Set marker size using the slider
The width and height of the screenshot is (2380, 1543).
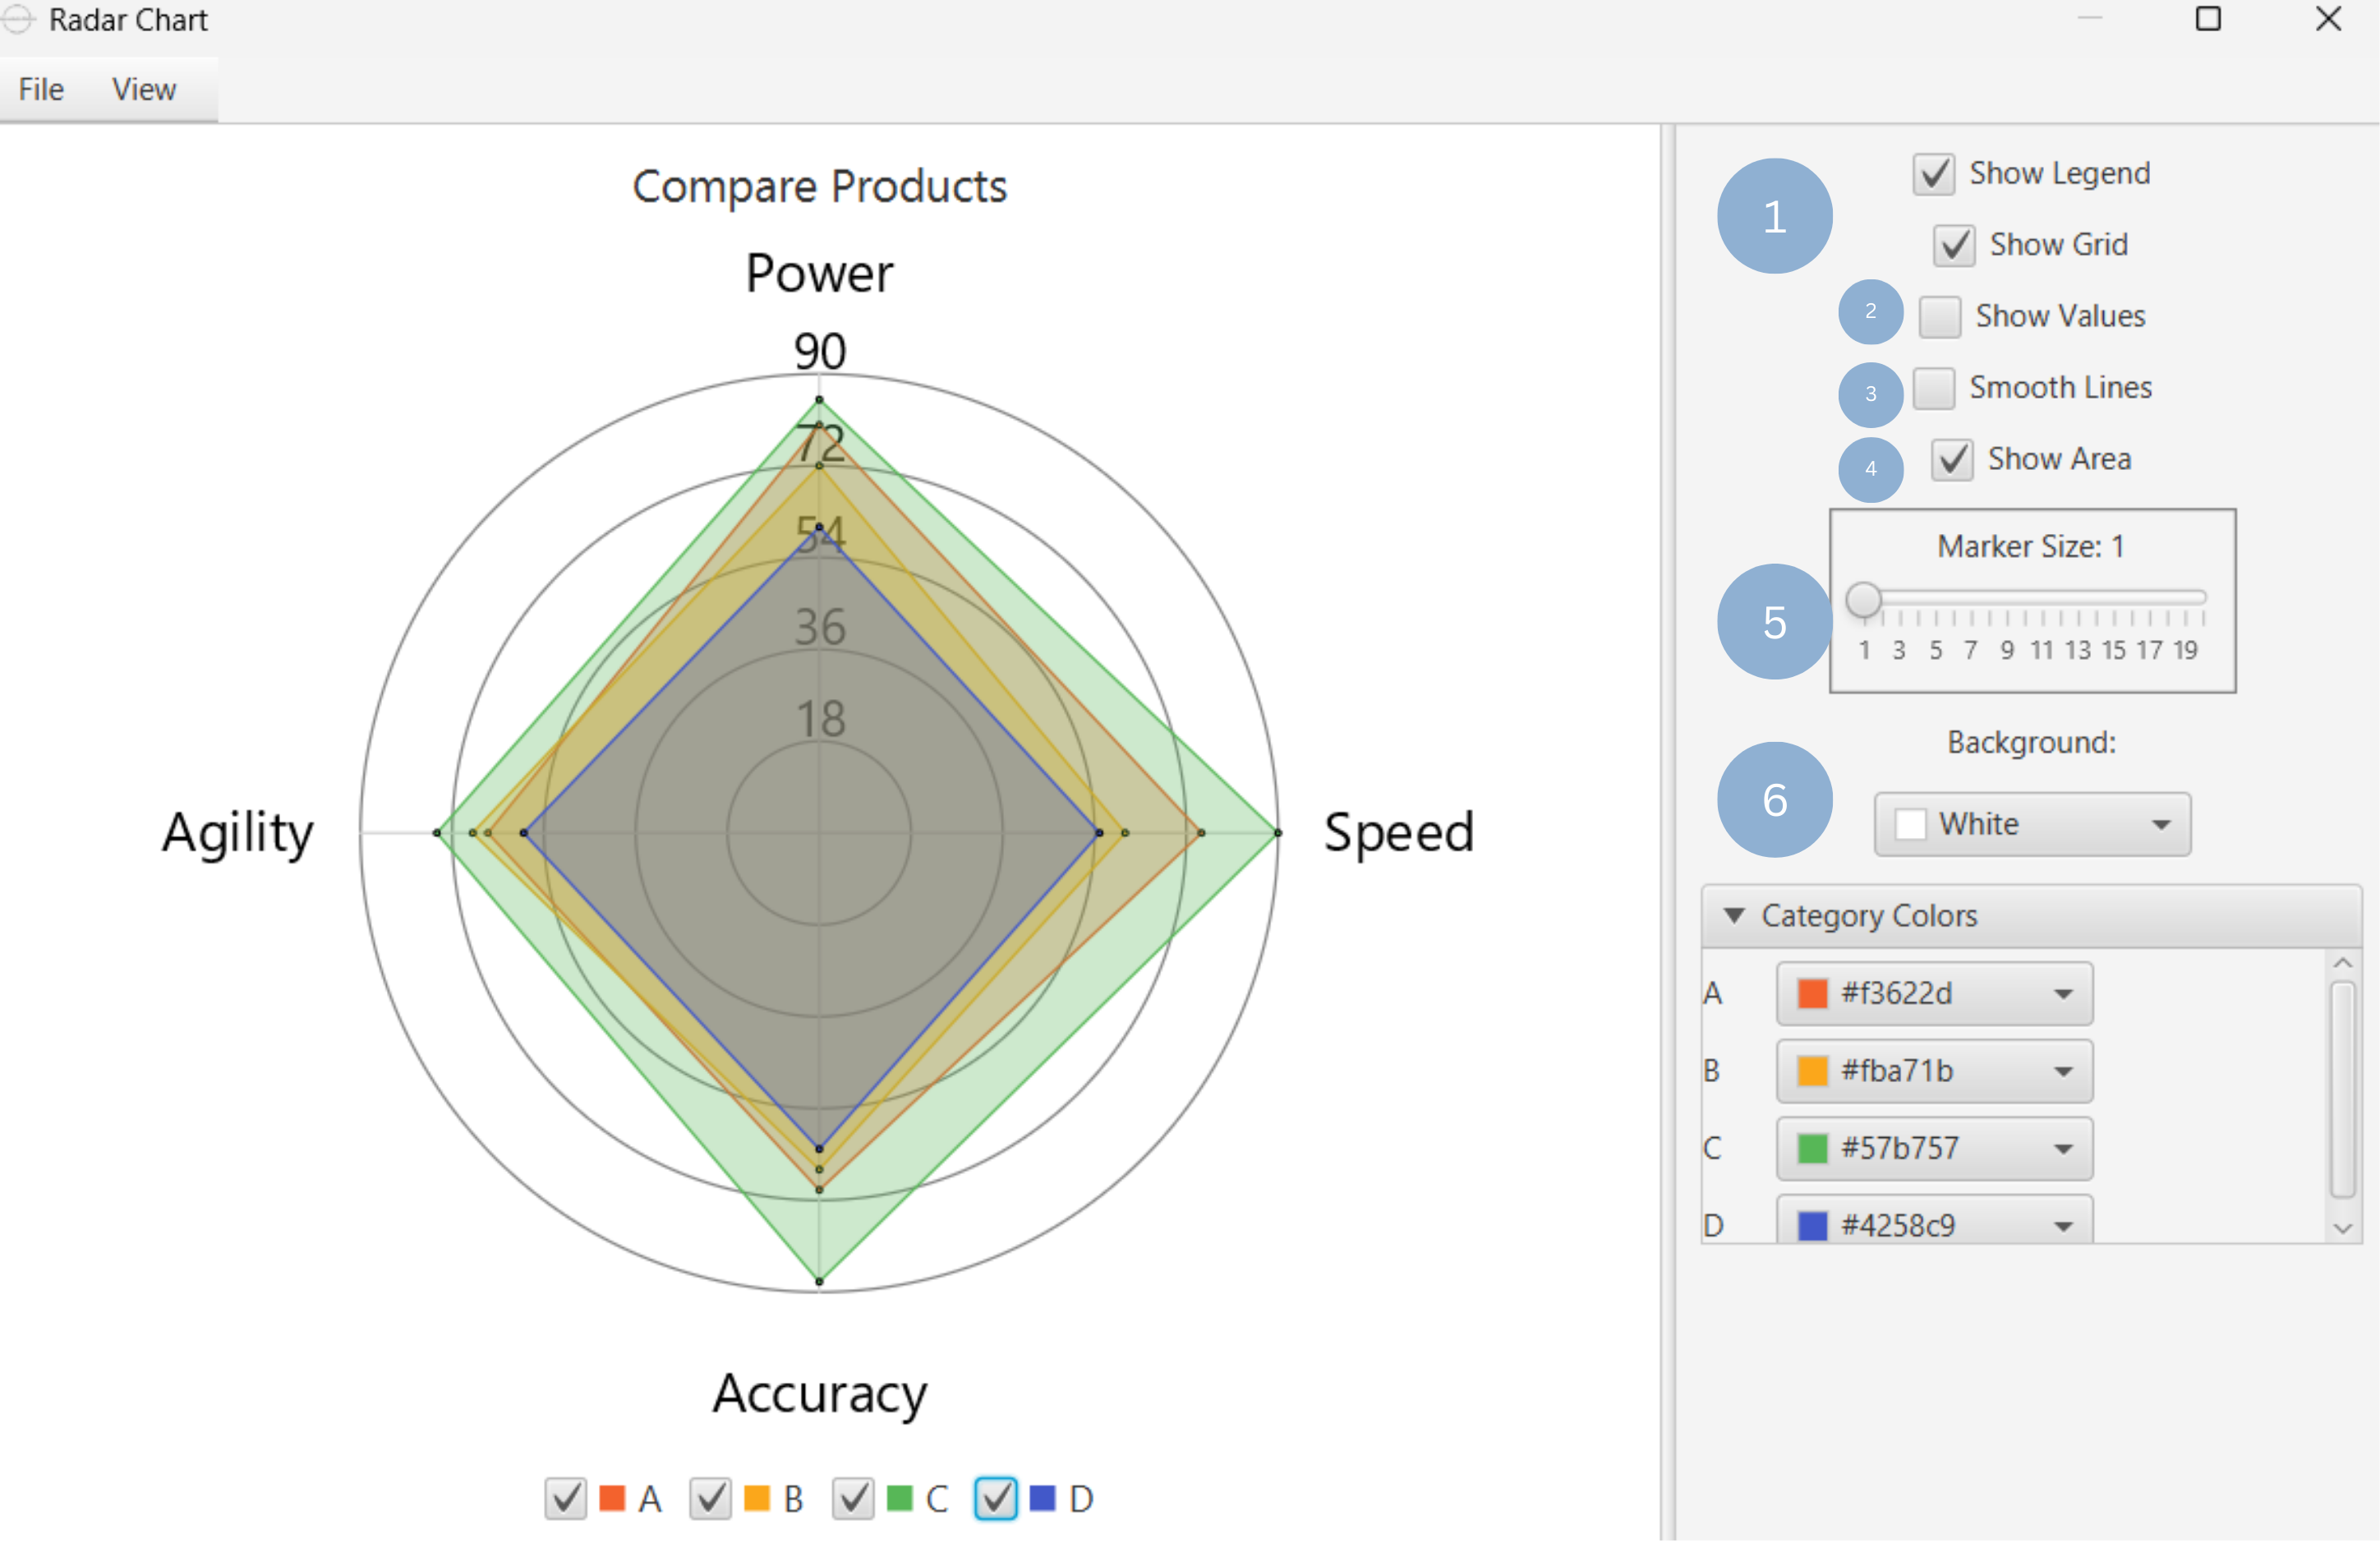point(1864,600)
